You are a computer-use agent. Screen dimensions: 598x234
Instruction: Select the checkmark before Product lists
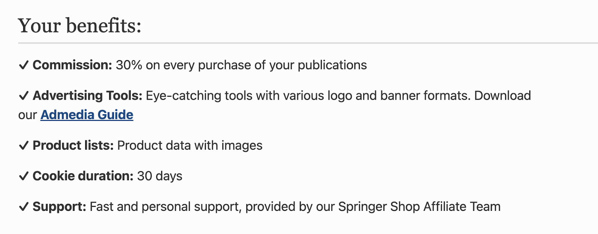coord(24,146)
